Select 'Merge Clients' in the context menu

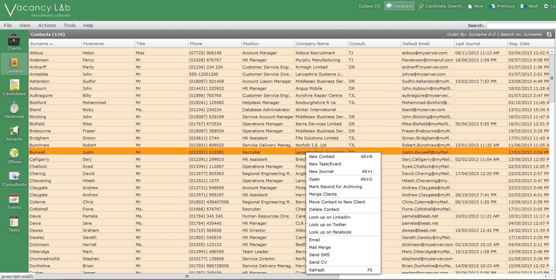coord(323,194)
